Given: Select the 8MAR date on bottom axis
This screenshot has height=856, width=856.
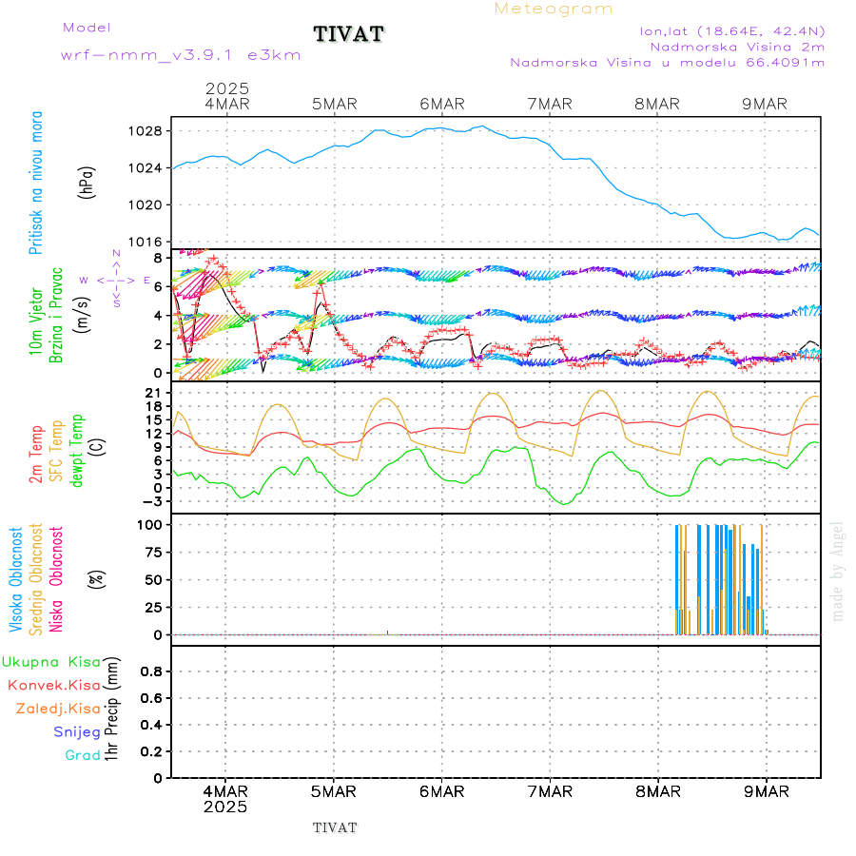Looking at the screenshot, I should pos(657,791).
